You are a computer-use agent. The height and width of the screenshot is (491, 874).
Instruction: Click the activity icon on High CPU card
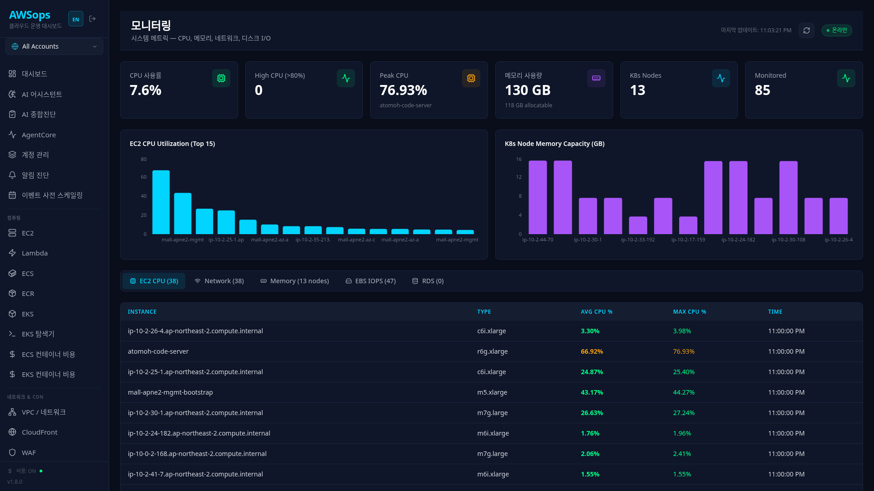pyautogui.click(x=346, y=78)
